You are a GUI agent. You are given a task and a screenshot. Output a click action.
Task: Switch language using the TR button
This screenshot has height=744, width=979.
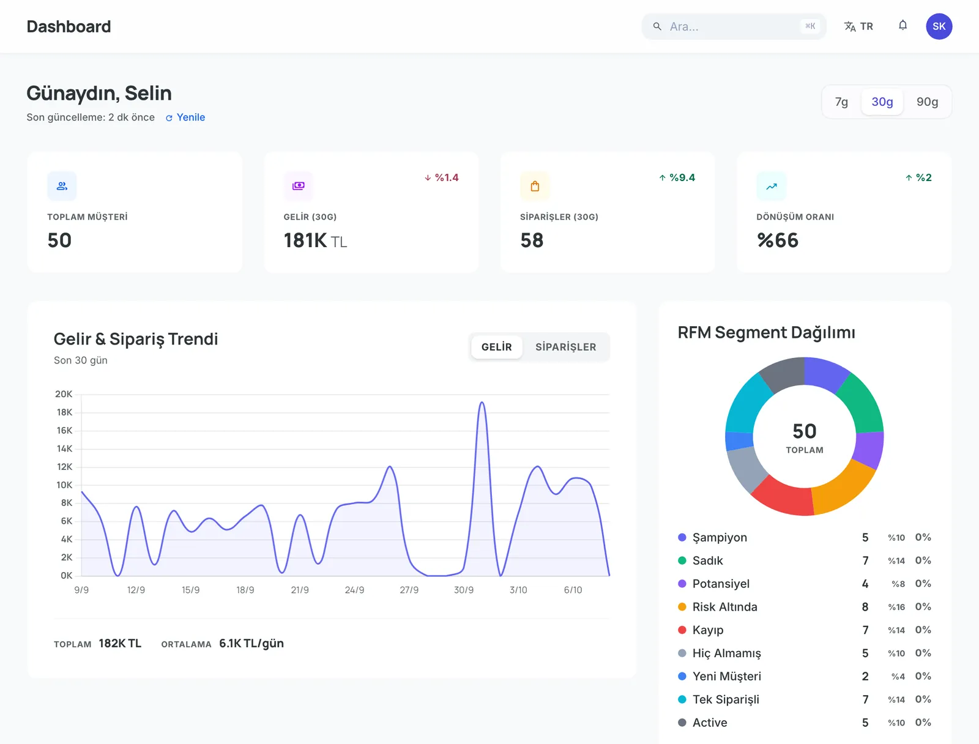point(858,26)
